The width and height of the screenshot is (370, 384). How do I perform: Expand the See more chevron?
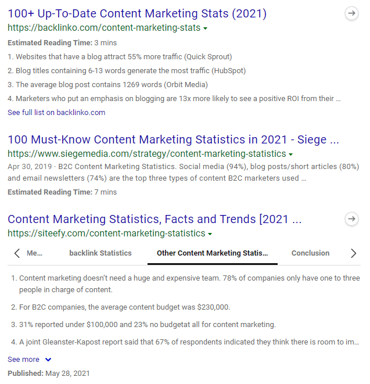coord(48,360)
